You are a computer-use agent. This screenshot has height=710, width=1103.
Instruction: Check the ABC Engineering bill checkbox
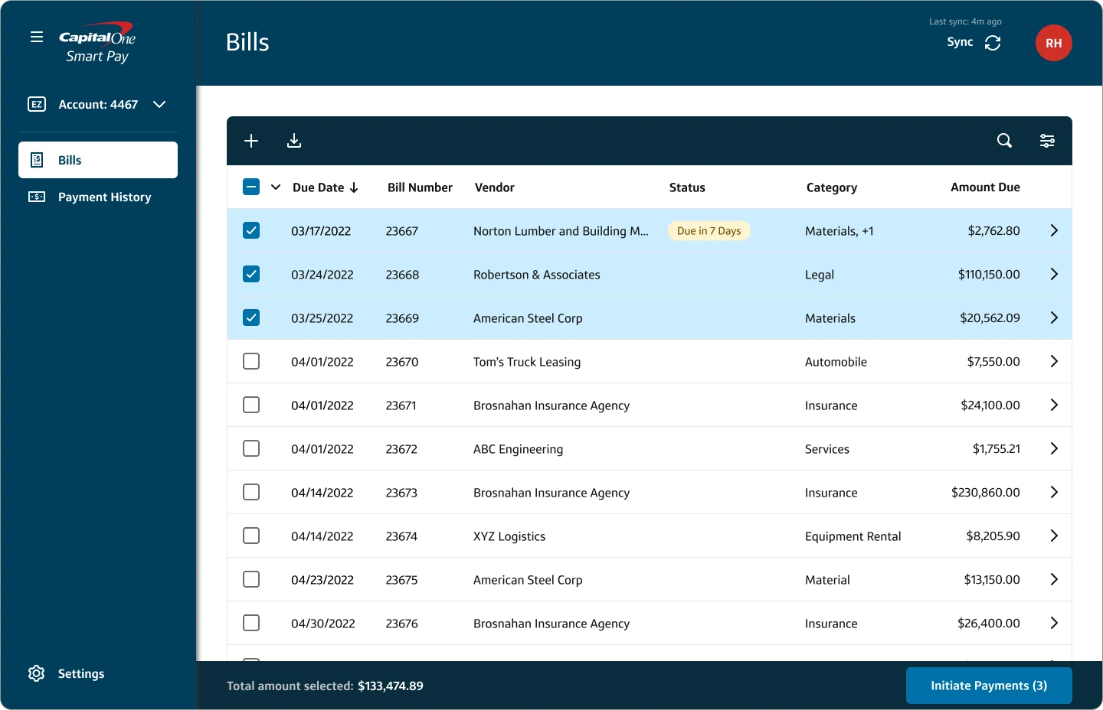point(251,448)
